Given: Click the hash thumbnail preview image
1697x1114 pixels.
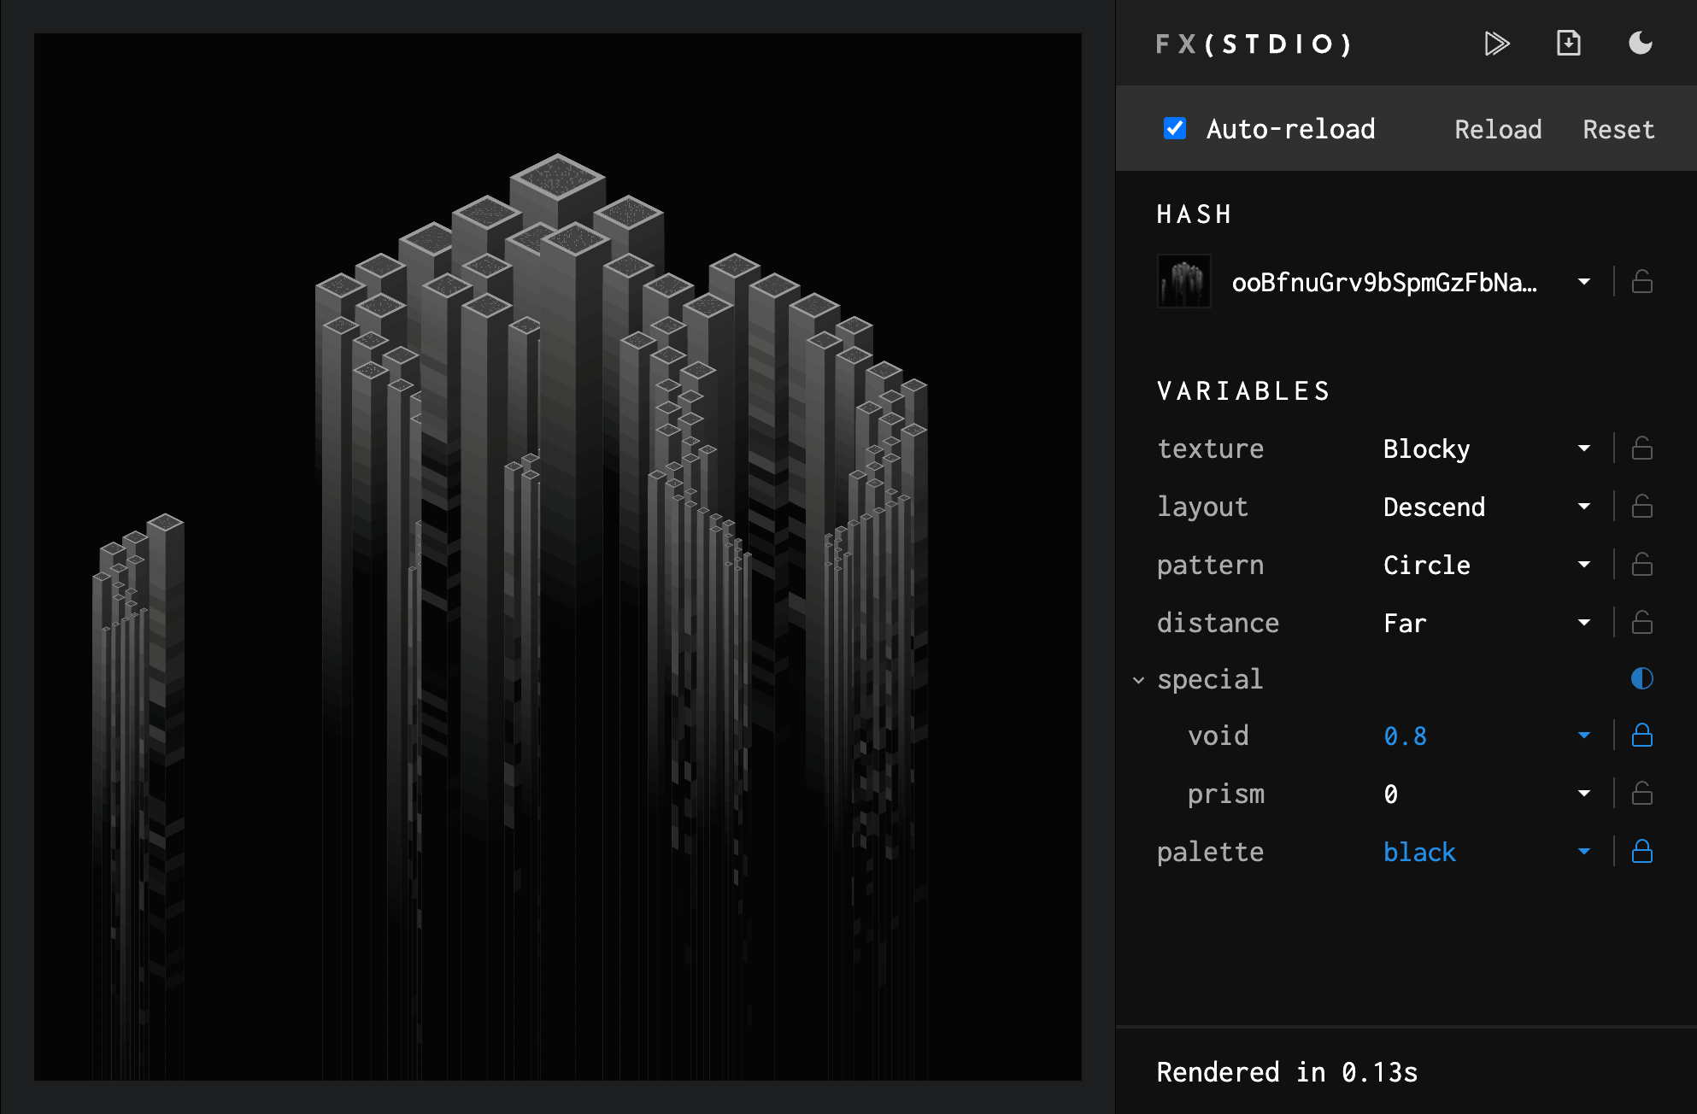Looking at the screenshot, I should pyautogui.click(x=1184, y=281).
